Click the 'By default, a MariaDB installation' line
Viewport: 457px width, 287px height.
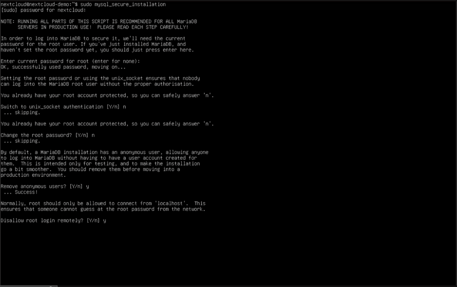pos(105,152)
